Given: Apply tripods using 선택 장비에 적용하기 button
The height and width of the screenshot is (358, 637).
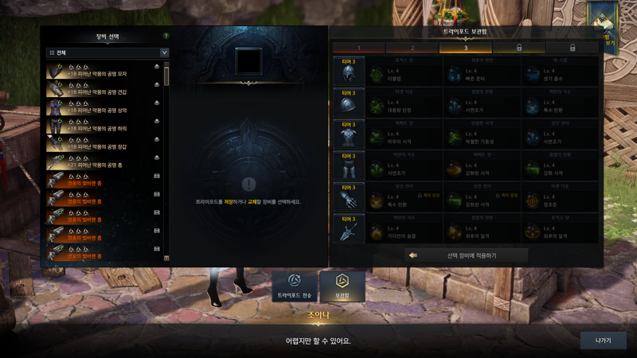Looking at the screenshot, I should tap(467, 255).
